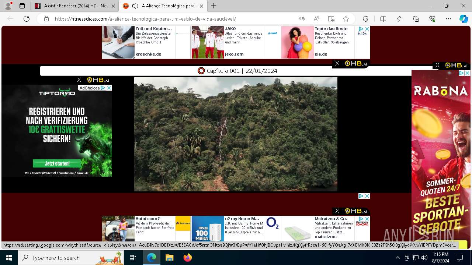Close the ad below the video
This screenshot has height=265, width=472.
pyautogui.click(x=367, y=196)
